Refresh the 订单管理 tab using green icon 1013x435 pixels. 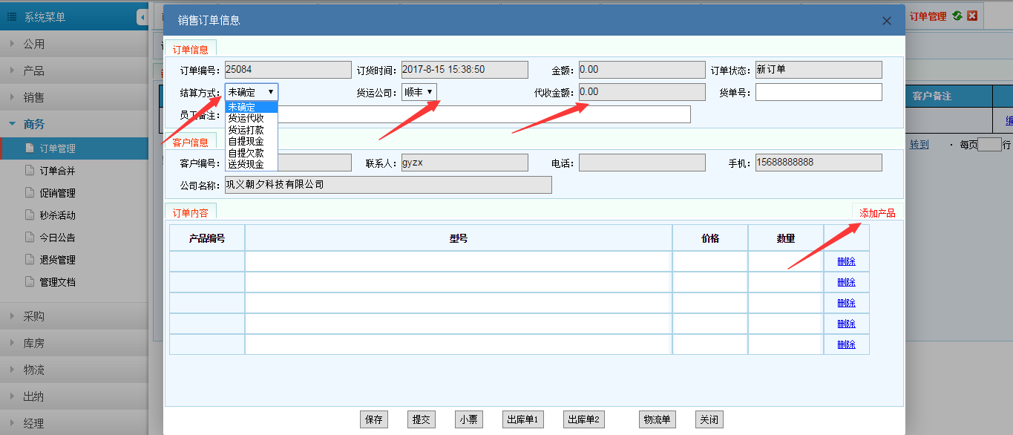click(958, 16)
